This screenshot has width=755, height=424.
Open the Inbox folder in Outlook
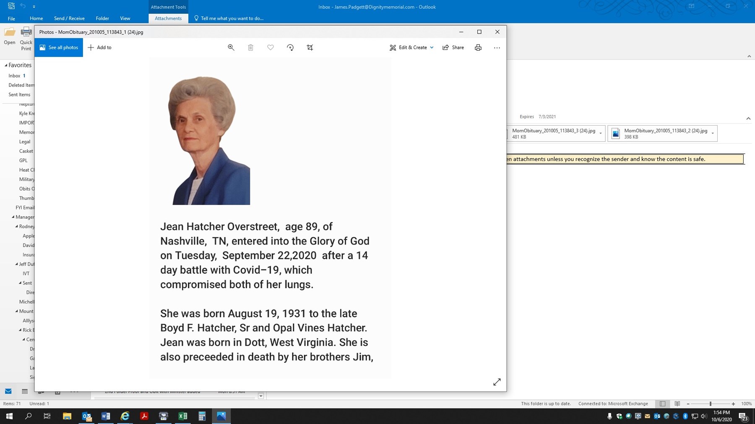click(14, 75)
